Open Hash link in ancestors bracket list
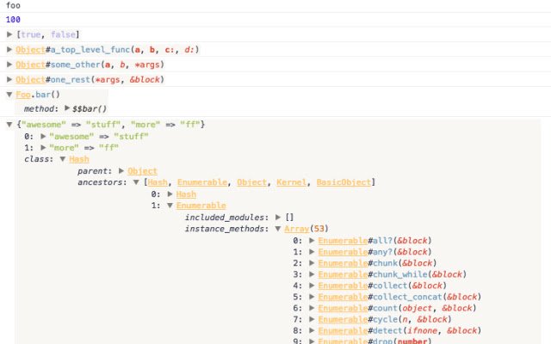 pos(158,182)
